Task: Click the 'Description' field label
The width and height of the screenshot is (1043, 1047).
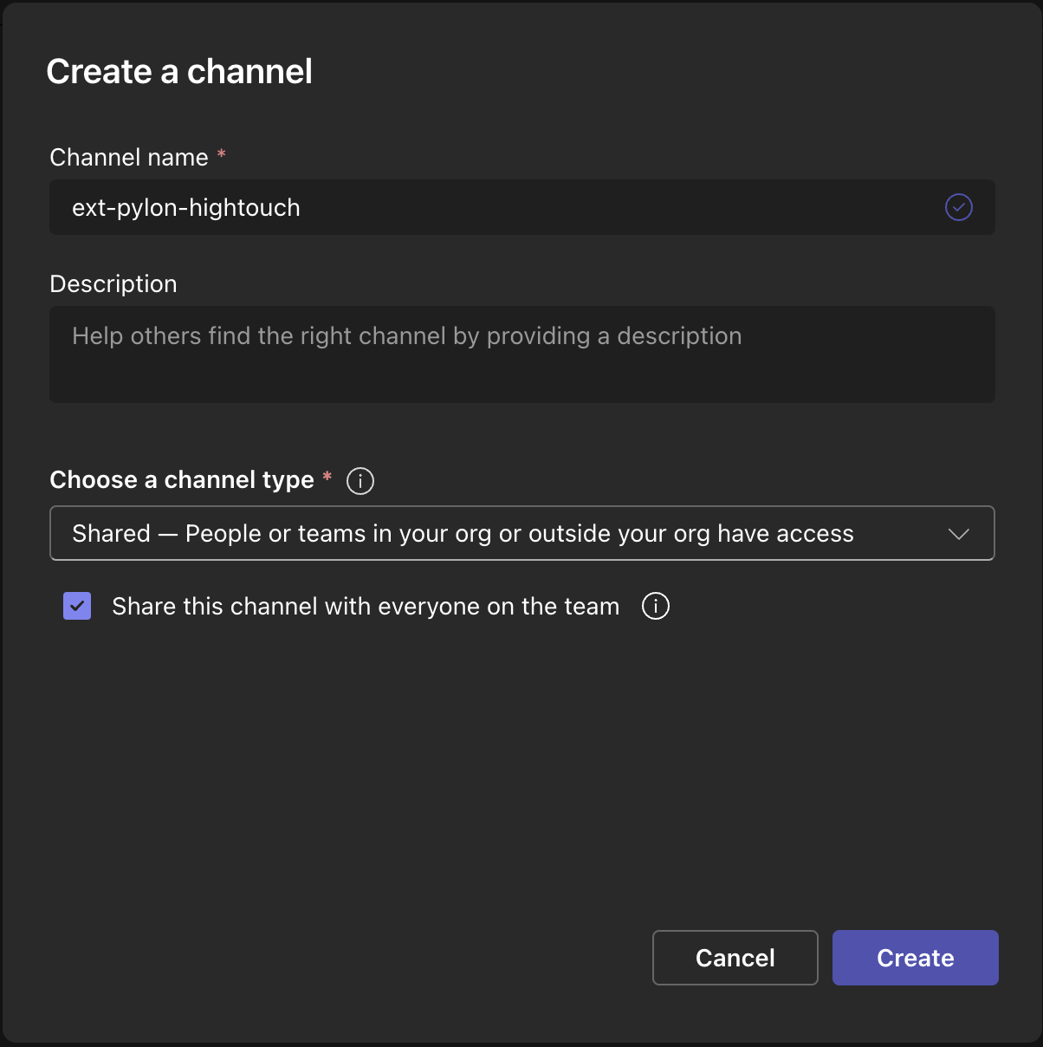Action: point(113,284)
